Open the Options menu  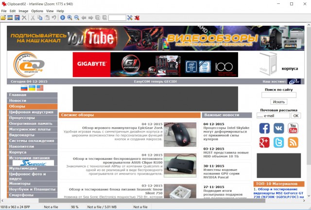[x=37, y=11]
